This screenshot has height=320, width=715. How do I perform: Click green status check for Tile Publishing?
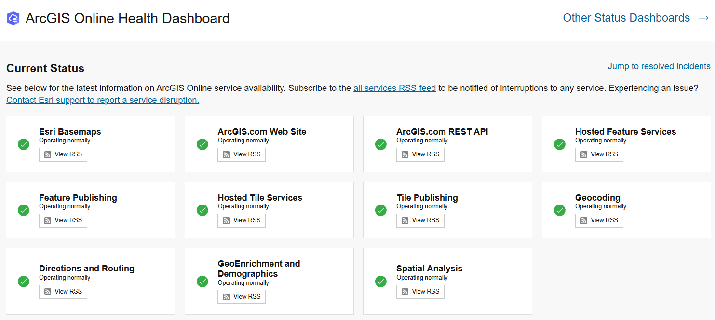coord(381,210)
